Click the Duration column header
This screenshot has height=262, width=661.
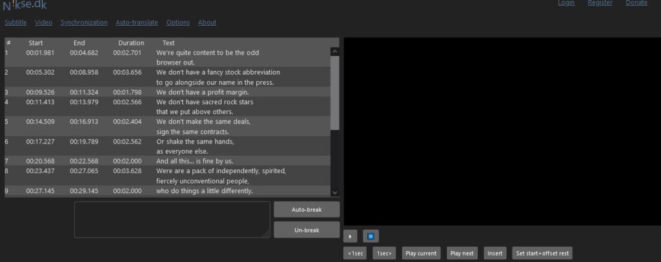(131, 42)
